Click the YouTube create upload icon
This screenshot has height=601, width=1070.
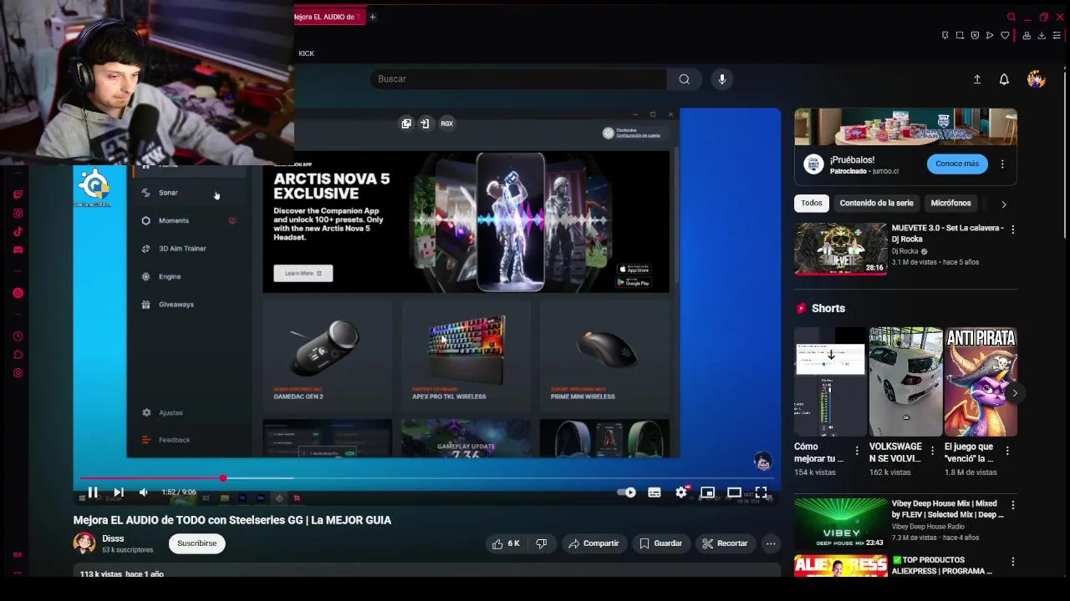click(976, 79)
